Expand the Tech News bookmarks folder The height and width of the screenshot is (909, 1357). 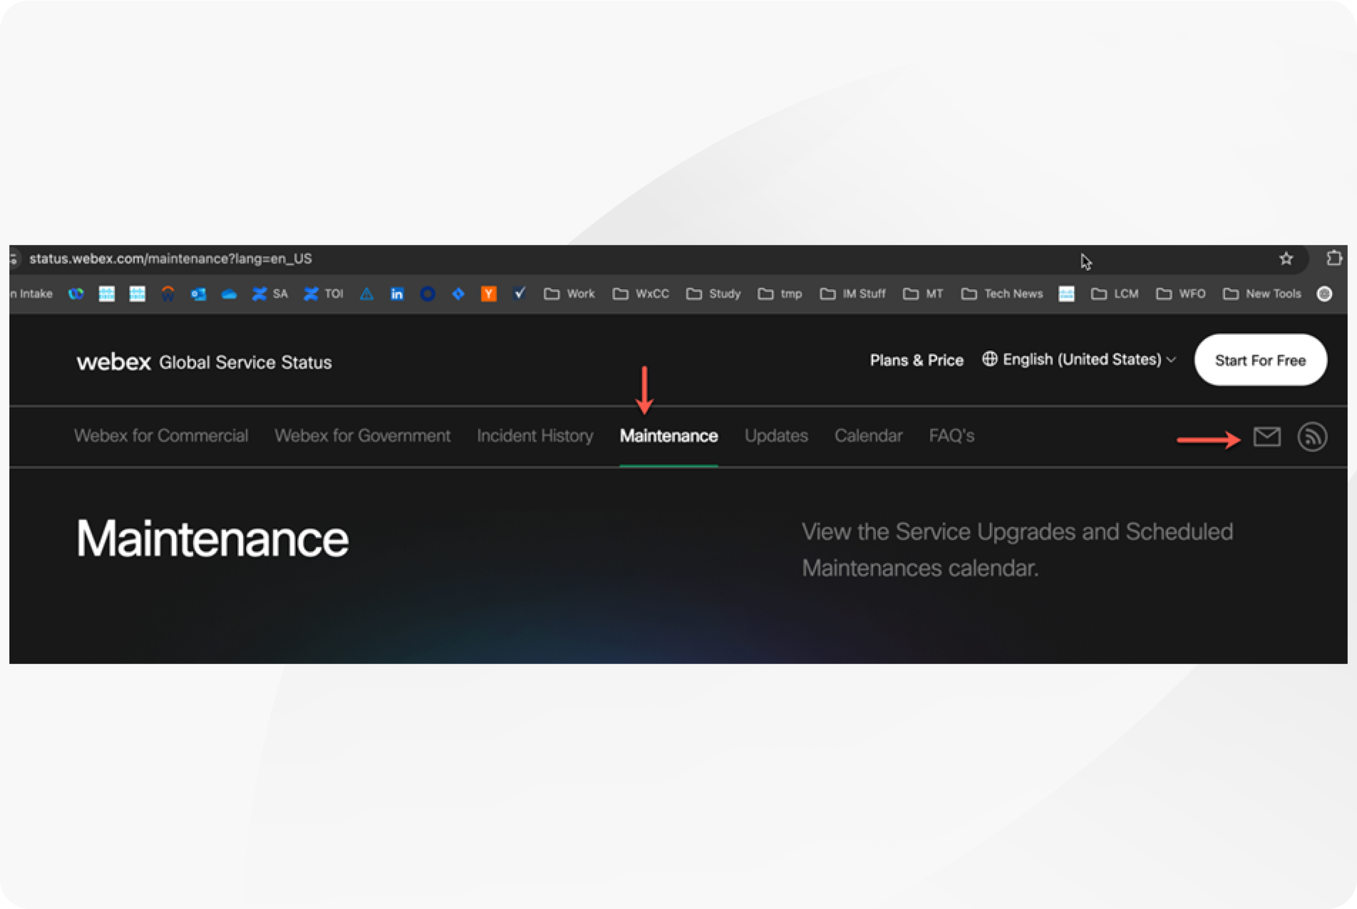[1002, 294]
